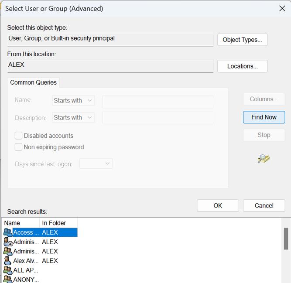Screen dimensions: 291x283
Task: Close the Select User or Group dialog
Action: [282, 9]
